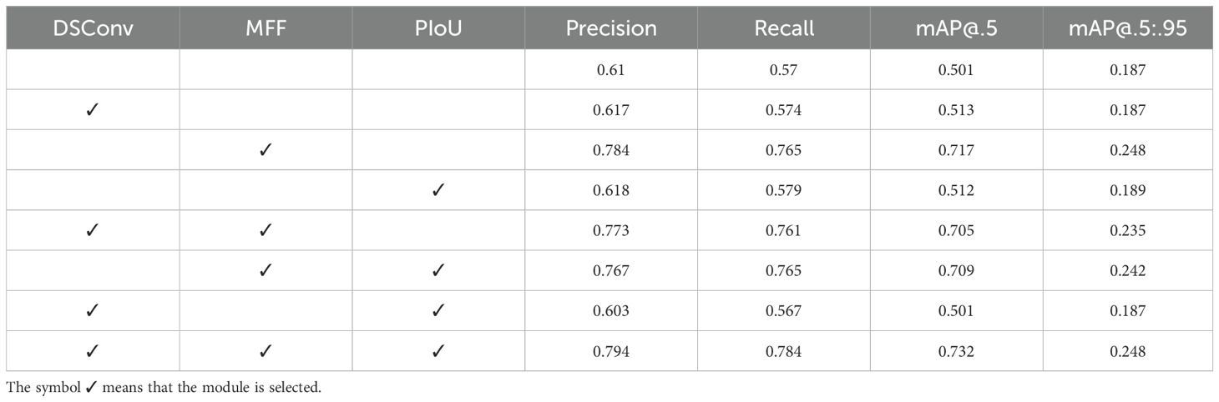1219x402 pixels.
Task: Click the MFF column header
Action: click(266, 28)
